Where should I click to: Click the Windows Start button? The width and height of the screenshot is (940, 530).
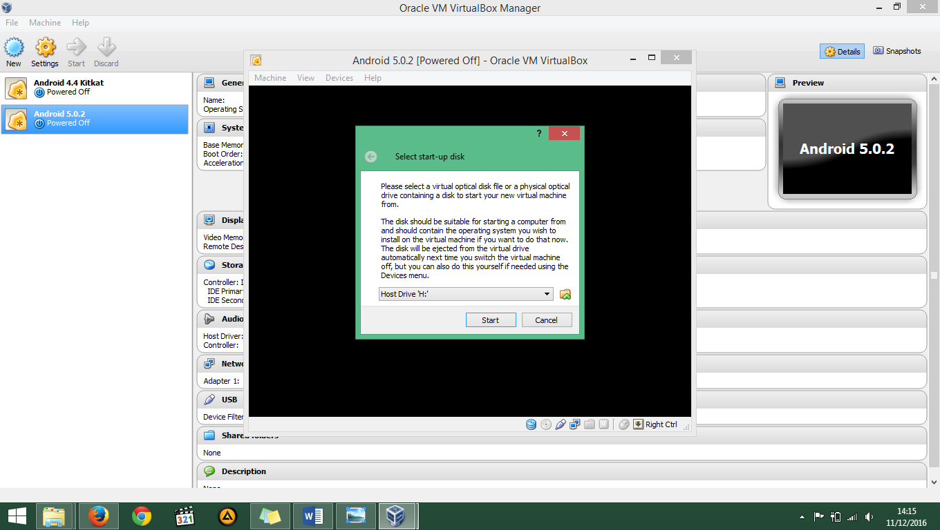[17, 516]
